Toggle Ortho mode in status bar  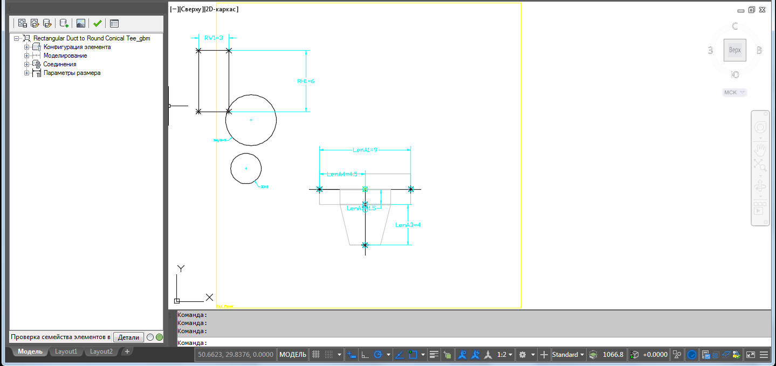(x=365, y=355)
